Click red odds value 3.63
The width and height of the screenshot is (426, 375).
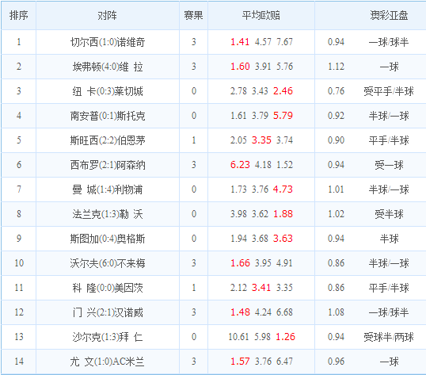pyautogui.click(x=283, y=239)
